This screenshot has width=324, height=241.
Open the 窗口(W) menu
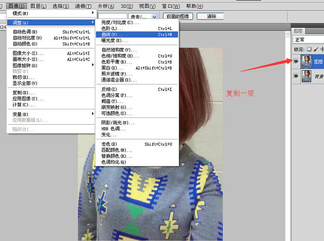171,6
